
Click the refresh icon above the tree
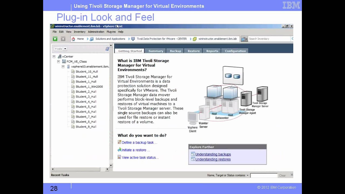click(x=107, y=49)
